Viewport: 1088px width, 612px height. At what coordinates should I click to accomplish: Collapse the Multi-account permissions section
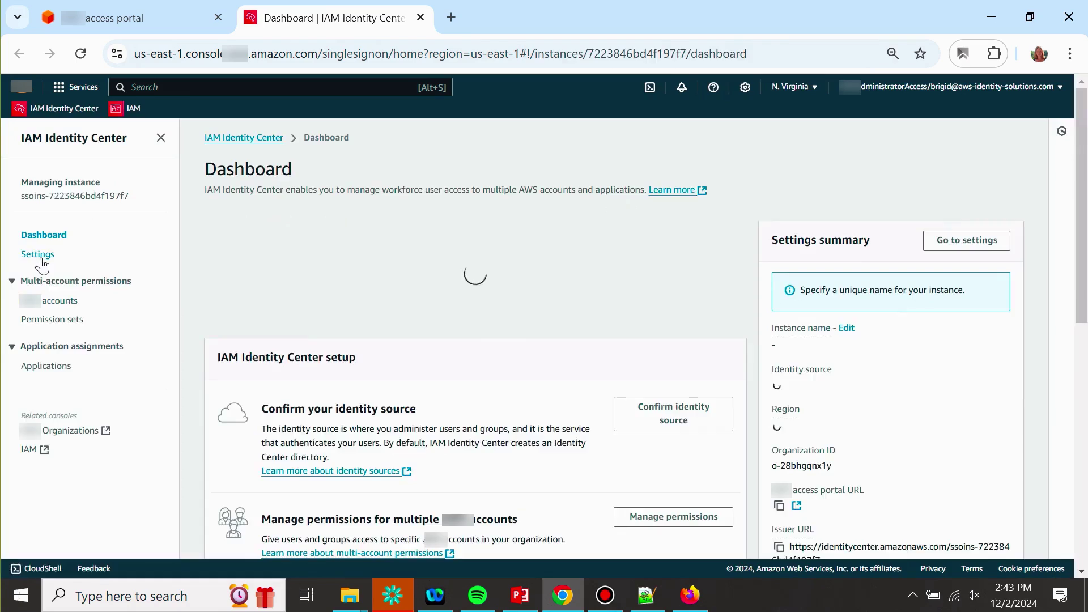[12, 281]
